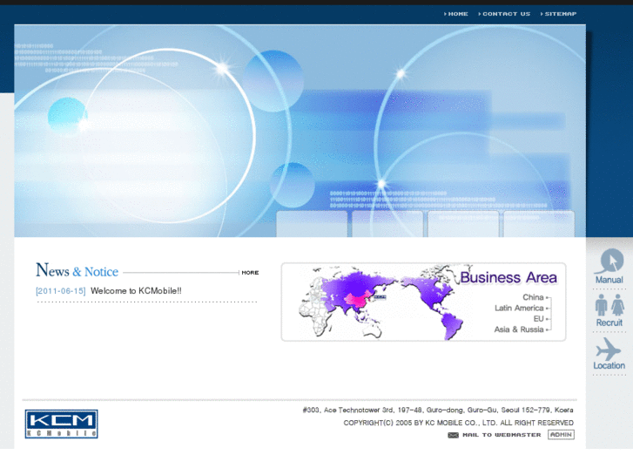
Task: Click the Business Area world map
Action: click(x=381, y=302)
